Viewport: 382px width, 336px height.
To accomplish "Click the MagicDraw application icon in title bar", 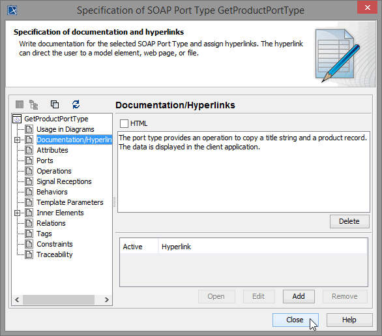I will click(12, 10).
